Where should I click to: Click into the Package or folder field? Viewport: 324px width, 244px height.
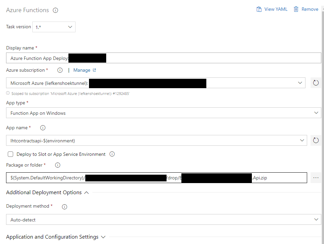click(156, 178)
